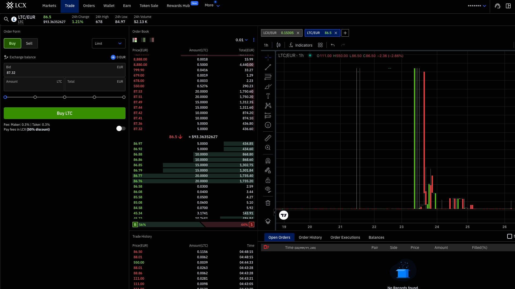Click the TradingView logo on chart

284,215
